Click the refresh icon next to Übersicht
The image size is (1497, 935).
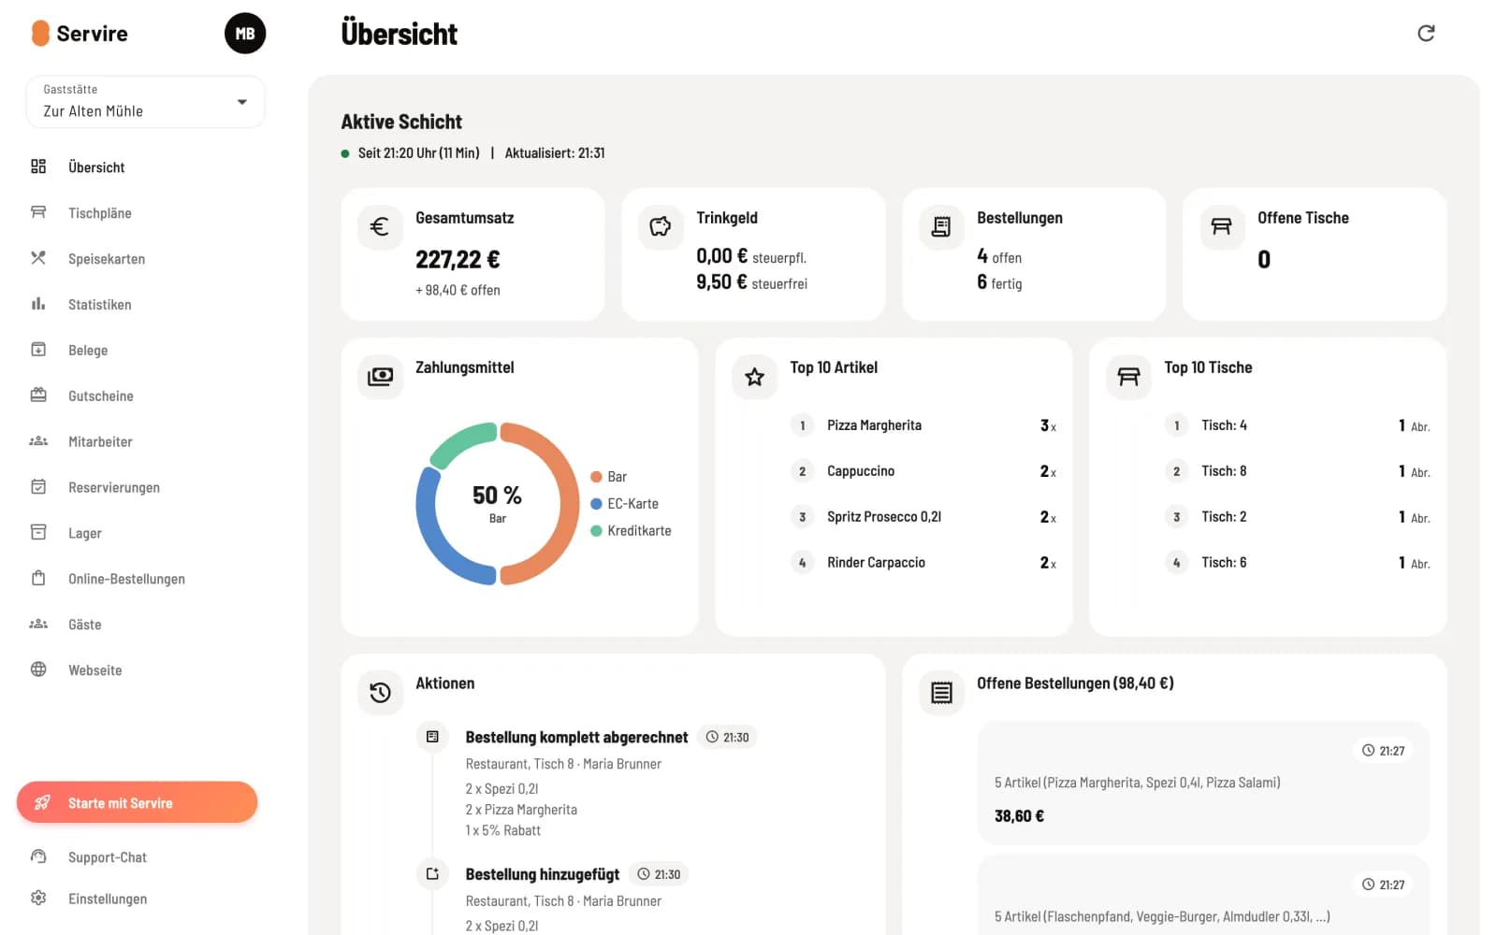point(1426,34)
